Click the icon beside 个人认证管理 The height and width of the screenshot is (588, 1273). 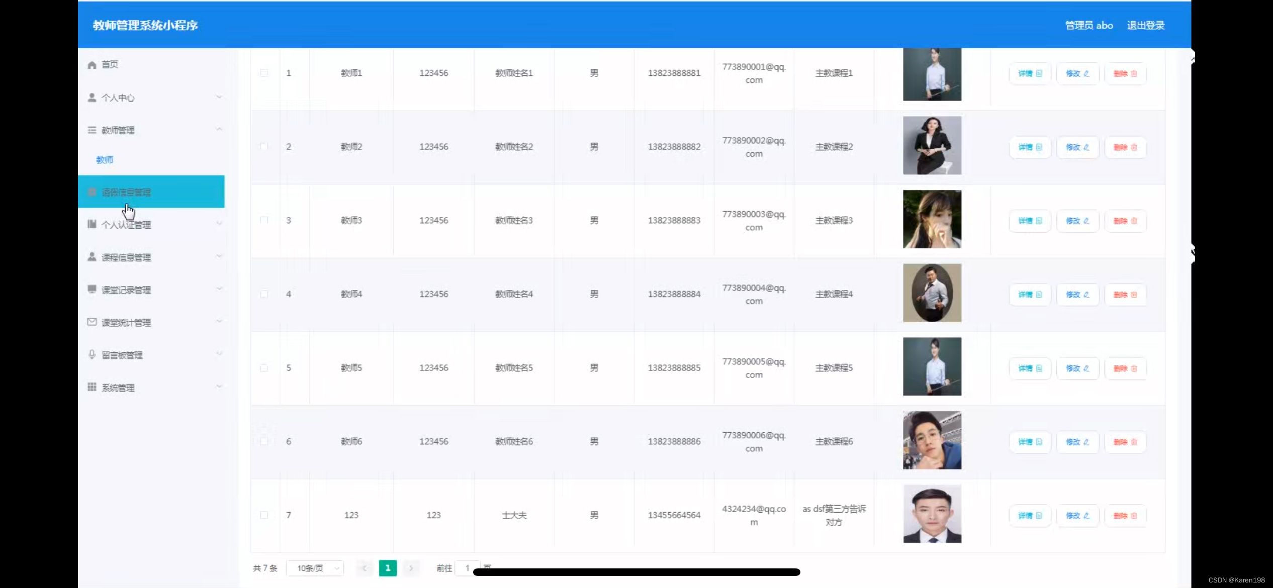click(x=92, y=224)
